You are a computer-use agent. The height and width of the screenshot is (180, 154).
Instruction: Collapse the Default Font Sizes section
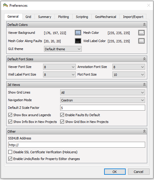tap(144, 59)
